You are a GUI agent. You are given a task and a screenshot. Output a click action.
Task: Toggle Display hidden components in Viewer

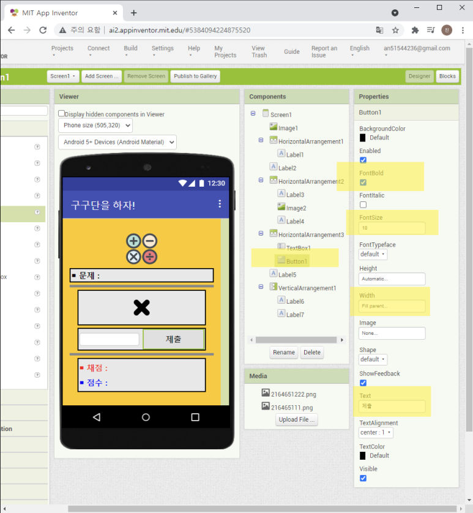(61, 113)
